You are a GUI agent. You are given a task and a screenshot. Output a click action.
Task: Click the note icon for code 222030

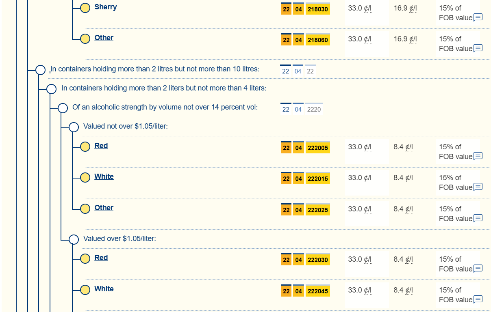click(478, 269)
